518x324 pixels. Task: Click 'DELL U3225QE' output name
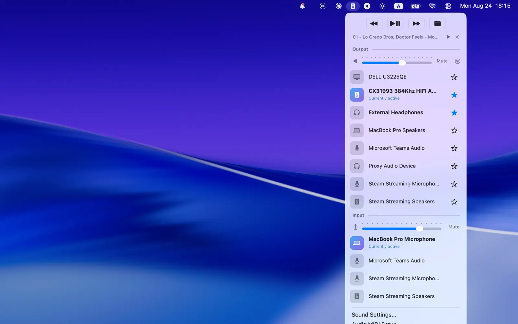click(388, 77)
